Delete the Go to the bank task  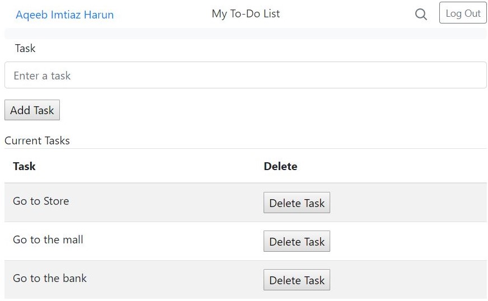[x=297, y=280]
